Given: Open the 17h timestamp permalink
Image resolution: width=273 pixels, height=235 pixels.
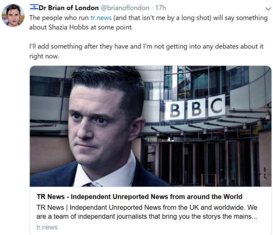Looking at the screenshot, I should tap(160, 8).
